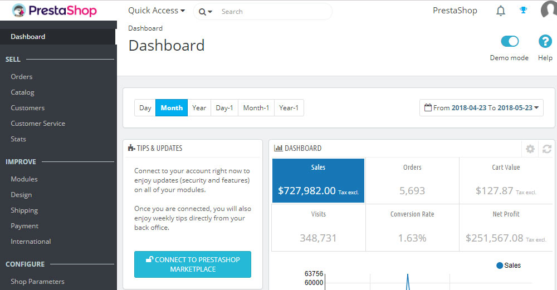
Task: Click Connect to PrestaShop Marketplace button
Action: [193, 264]
